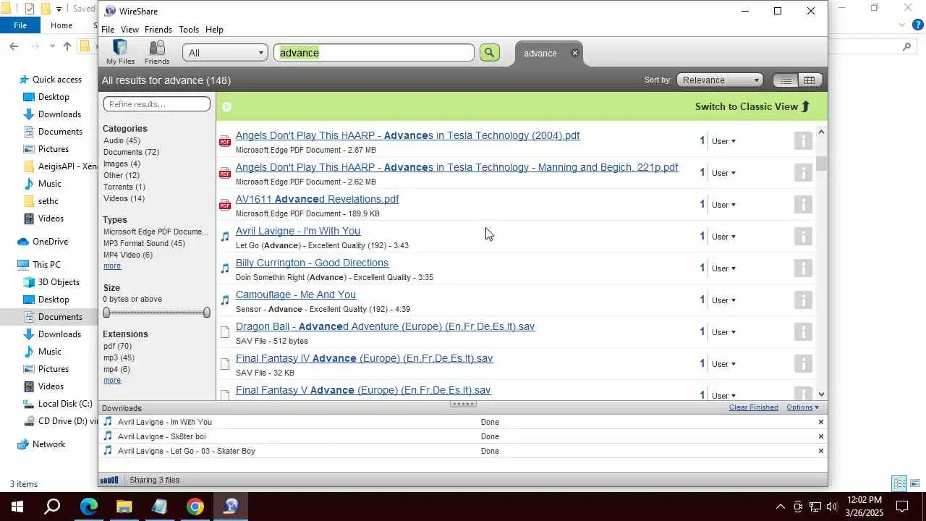This screenshot has height=521, width=926.
Task: Click Switch to Classic View
Action: tap(752, 106)
